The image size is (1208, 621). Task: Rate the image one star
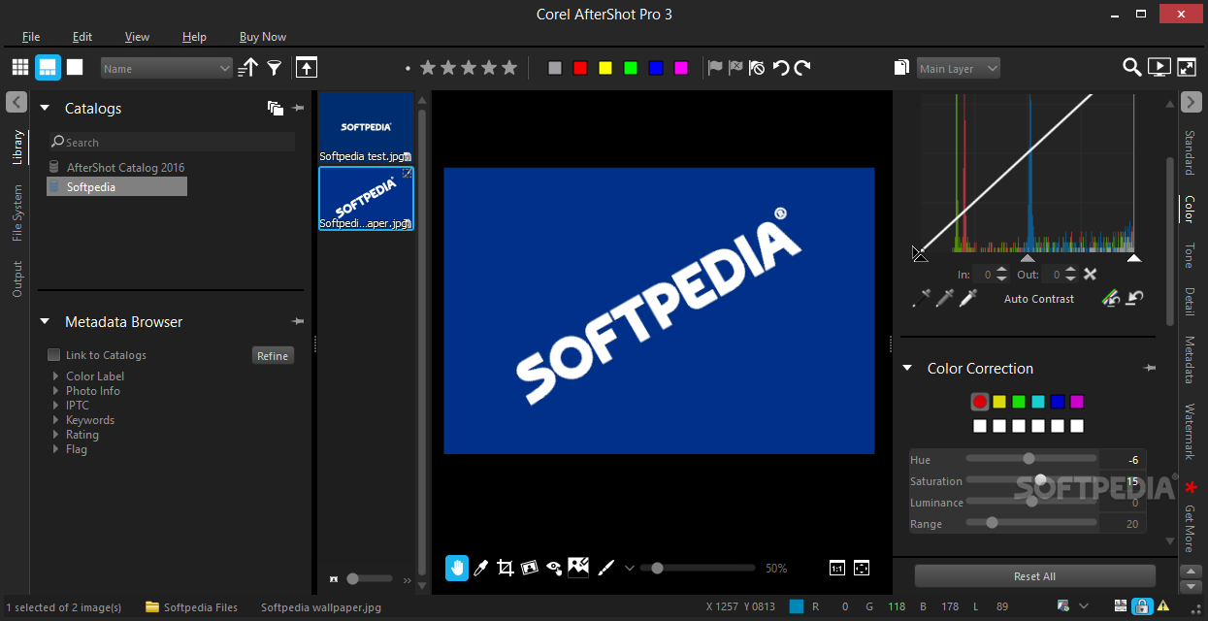pyautogui.click(x=428, y=68)
